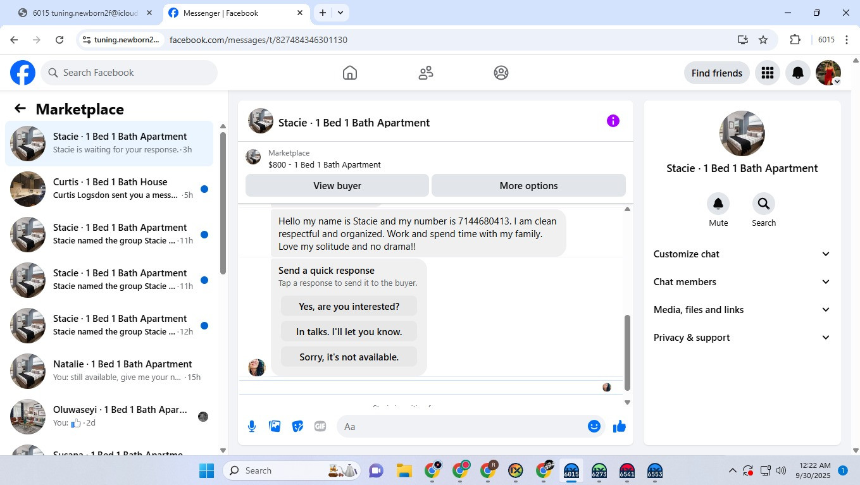The image size is (860, 485).
Task: Click the More options button
Action: click(528, 186)
